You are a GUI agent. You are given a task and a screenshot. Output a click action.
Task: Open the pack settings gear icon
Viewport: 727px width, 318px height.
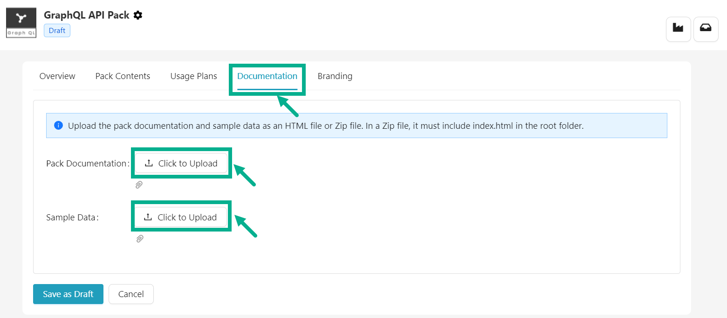point(138,15)
